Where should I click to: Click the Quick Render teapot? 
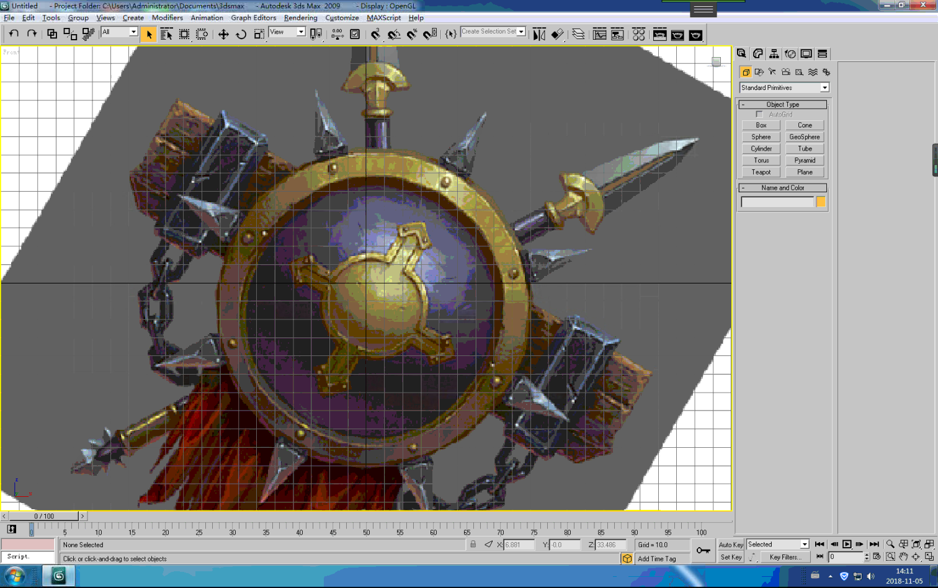[x=695, y=34]
